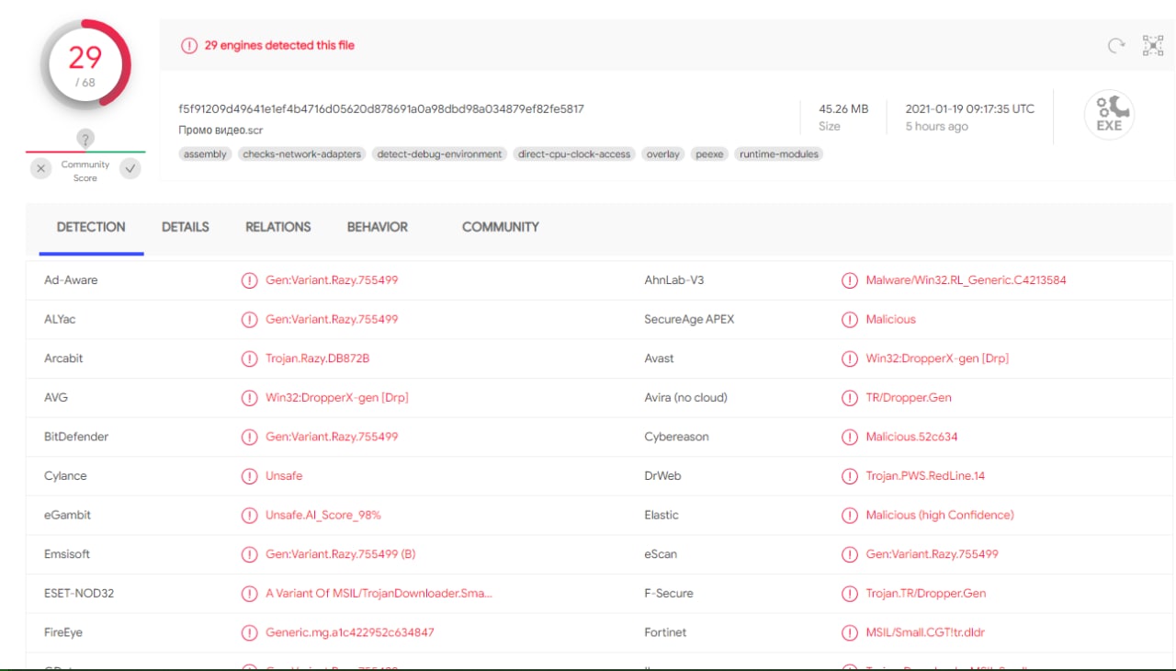Click the F-Secure detection alert icon
1176x671 pixels.
click(850, 594)
